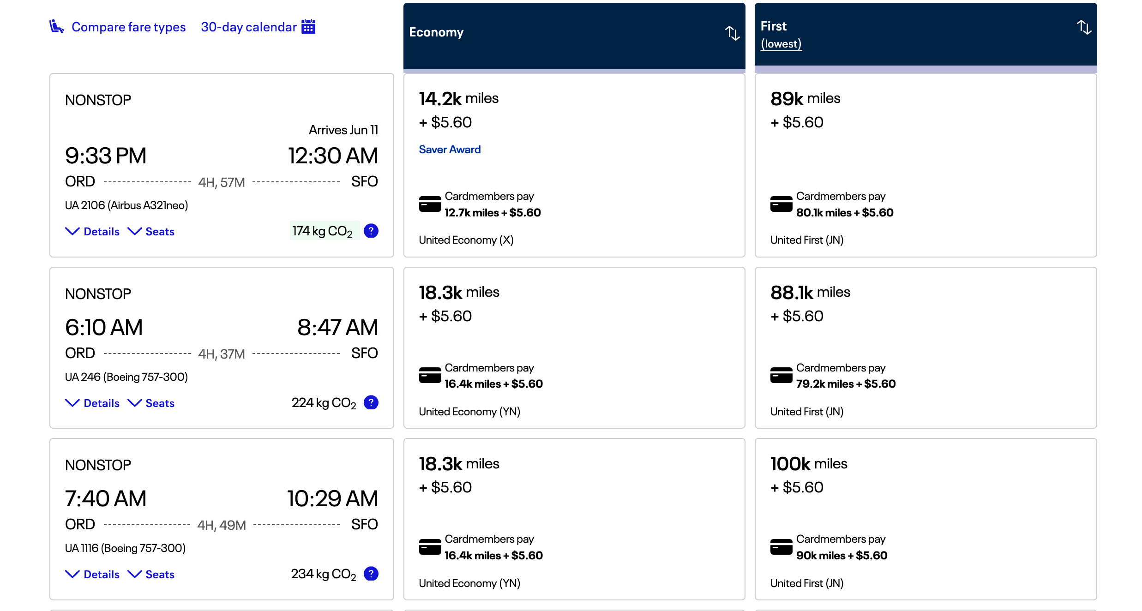Viewport: 1142px width, 611px height.
Task: Click the sort arrows in the First column header
Action: pos(1084,27)
